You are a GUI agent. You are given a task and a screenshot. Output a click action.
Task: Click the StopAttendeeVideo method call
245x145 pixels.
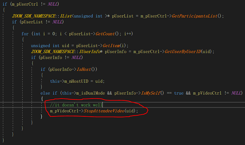[x=104, y=111]
